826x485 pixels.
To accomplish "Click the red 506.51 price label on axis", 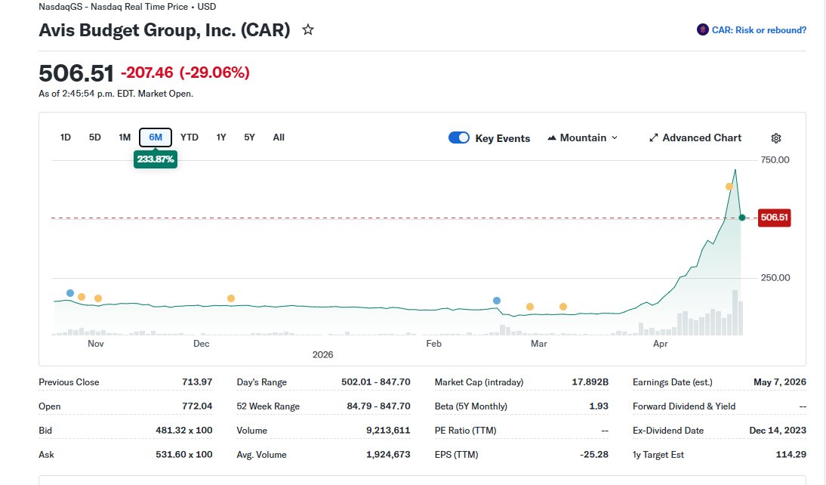I will coord(775,218).
